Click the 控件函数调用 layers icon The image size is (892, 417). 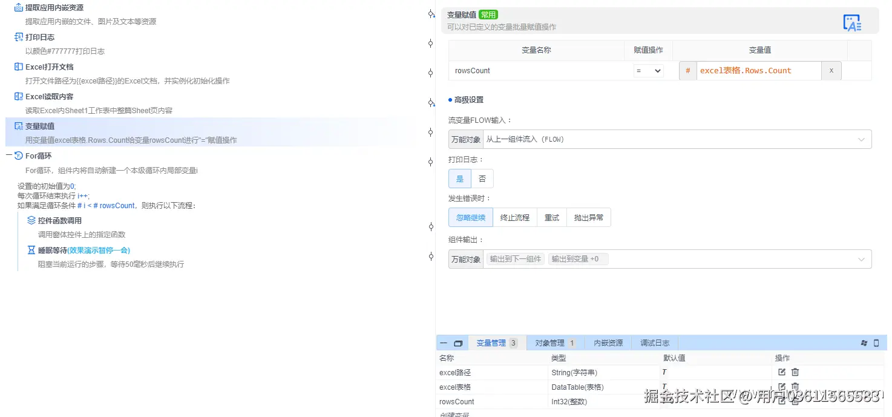(31, 221)
